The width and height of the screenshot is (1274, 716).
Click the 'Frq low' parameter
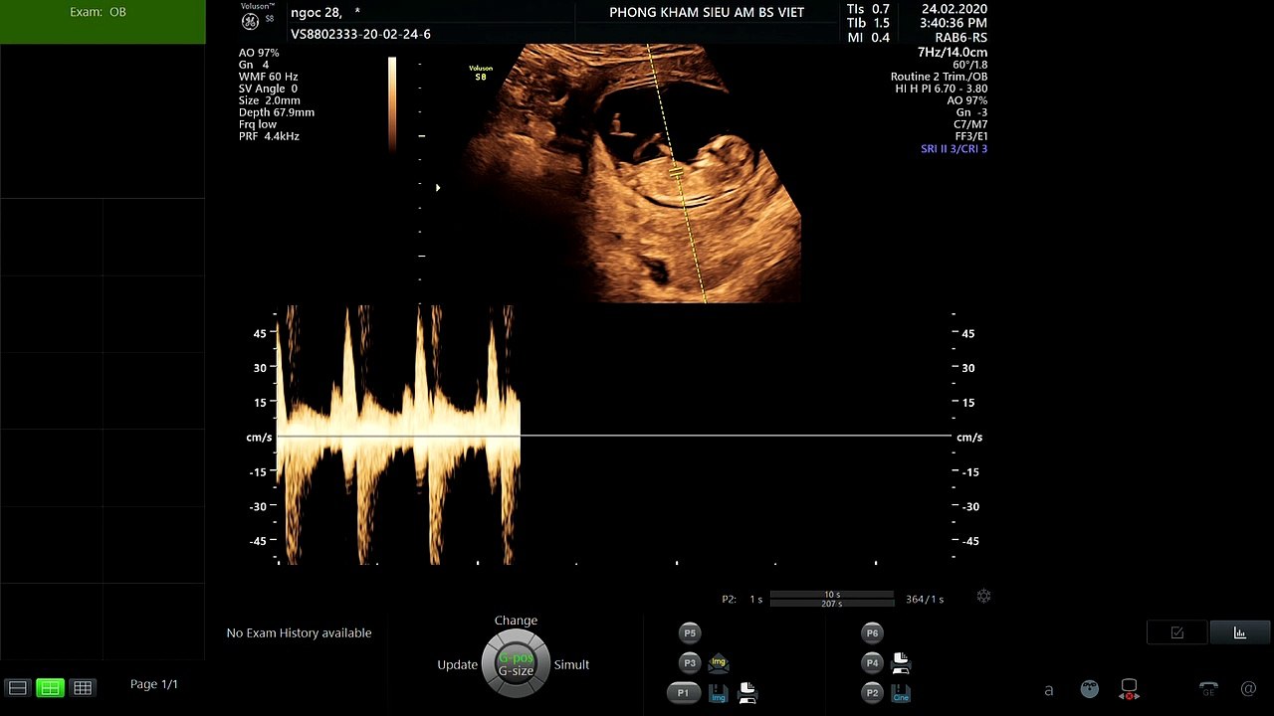click(258, 124)
